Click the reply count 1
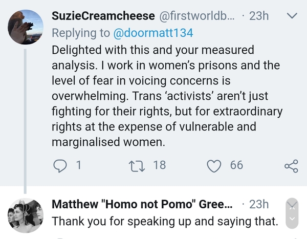The width and height of the screenshot is (307, 239). tap(78, 165)
